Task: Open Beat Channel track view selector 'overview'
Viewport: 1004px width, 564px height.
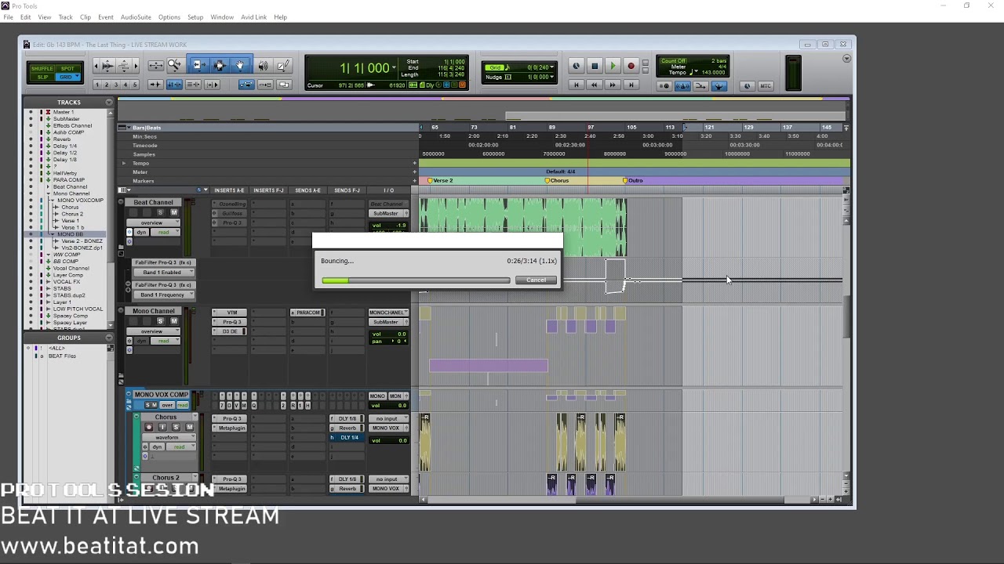Action: (153, 222)
